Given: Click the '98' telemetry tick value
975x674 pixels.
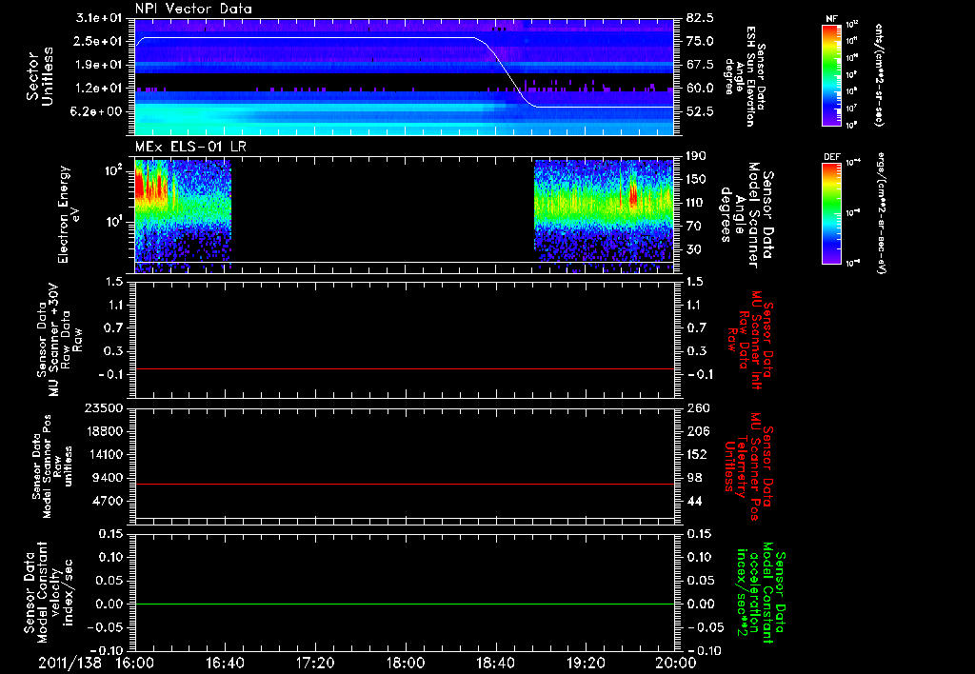Looking at the screenshot, I should pyautogui.click(x=694, y=478).
